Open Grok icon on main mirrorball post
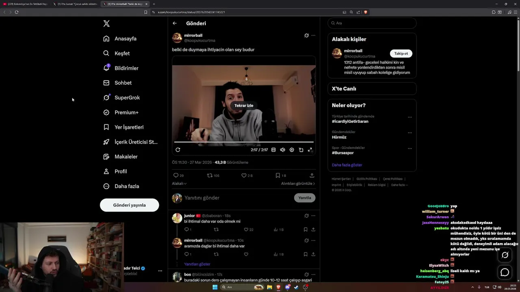Image resolution: width=520 pixels, height=292 pixels. (x=306, y=35)
